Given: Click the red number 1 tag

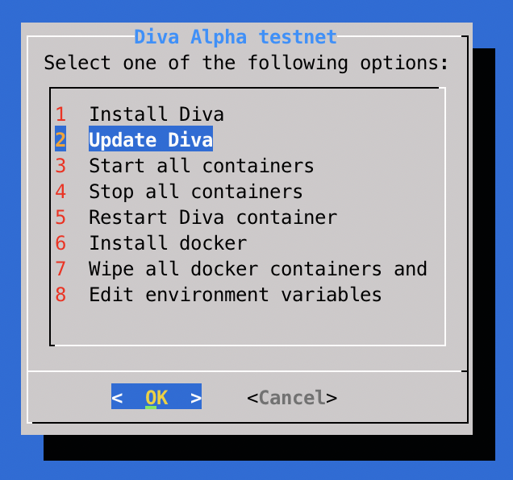Looking at the screenshot, I should [x=60, y=114].
